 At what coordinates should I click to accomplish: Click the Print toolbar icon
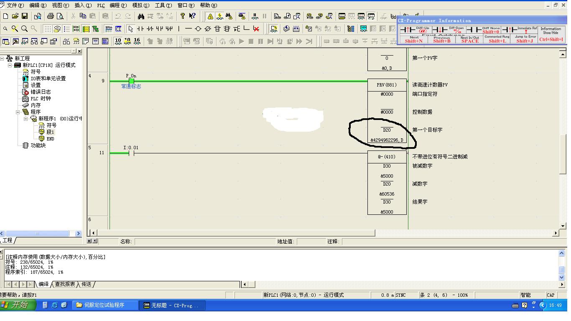[51, 16]
